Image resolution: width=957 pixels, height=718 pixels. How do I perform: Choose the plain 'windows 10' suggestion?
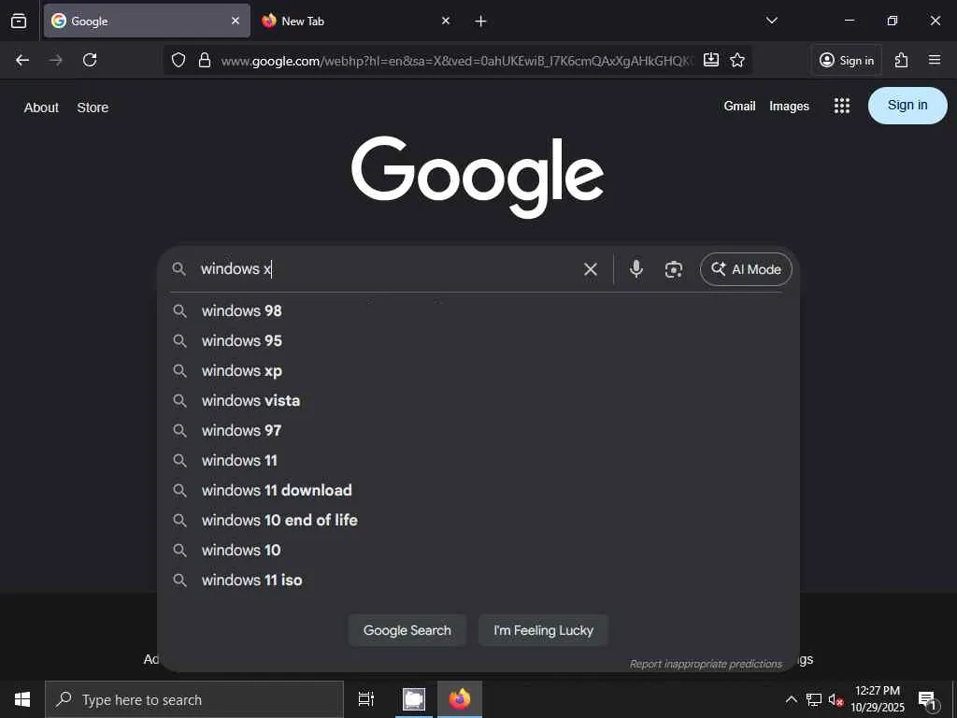[x=478, y=550]
